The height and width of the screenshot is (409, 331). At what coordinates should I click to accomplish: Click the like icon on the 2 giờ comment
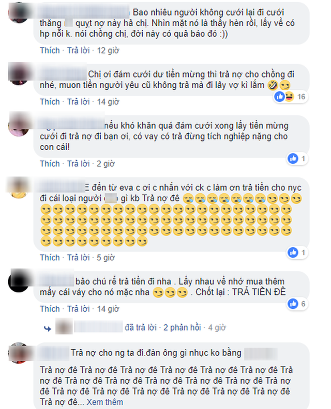tap(293, 159)
